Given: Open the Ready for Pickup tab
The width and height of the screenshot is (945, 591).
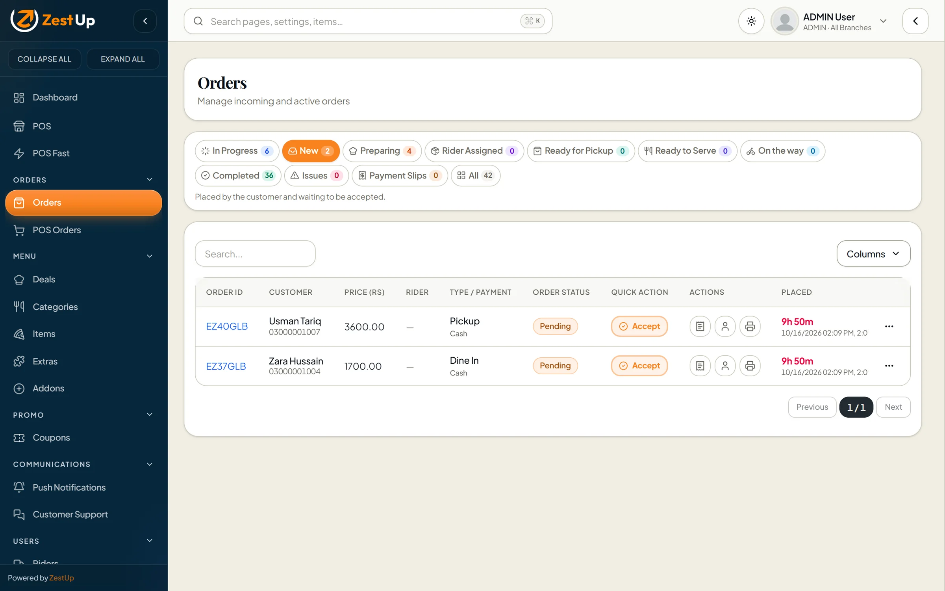Looking at the screenshot, I should (x=580, y=151).
